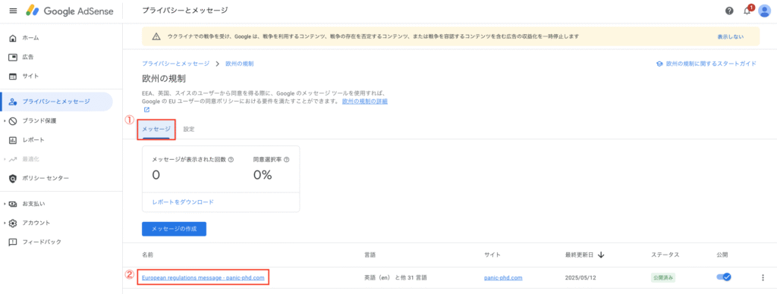
Task: Switch to the 設定 tab
Action: coord(189,129)
